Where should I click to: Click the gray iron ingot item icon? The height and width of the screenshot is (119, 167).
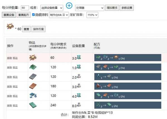coord(33,77)
